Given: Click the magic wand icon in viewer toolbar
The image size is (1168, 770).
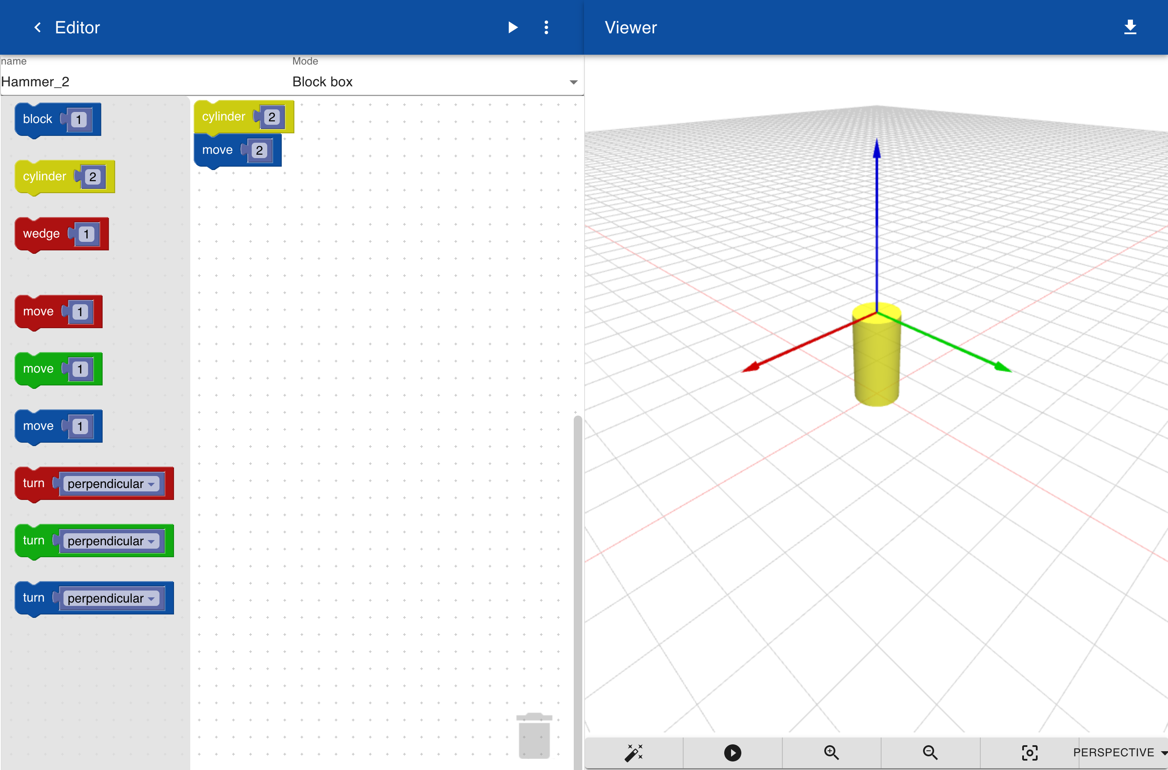Looking at the screenshot, I should pyautogui.click(x=634, y=752).
